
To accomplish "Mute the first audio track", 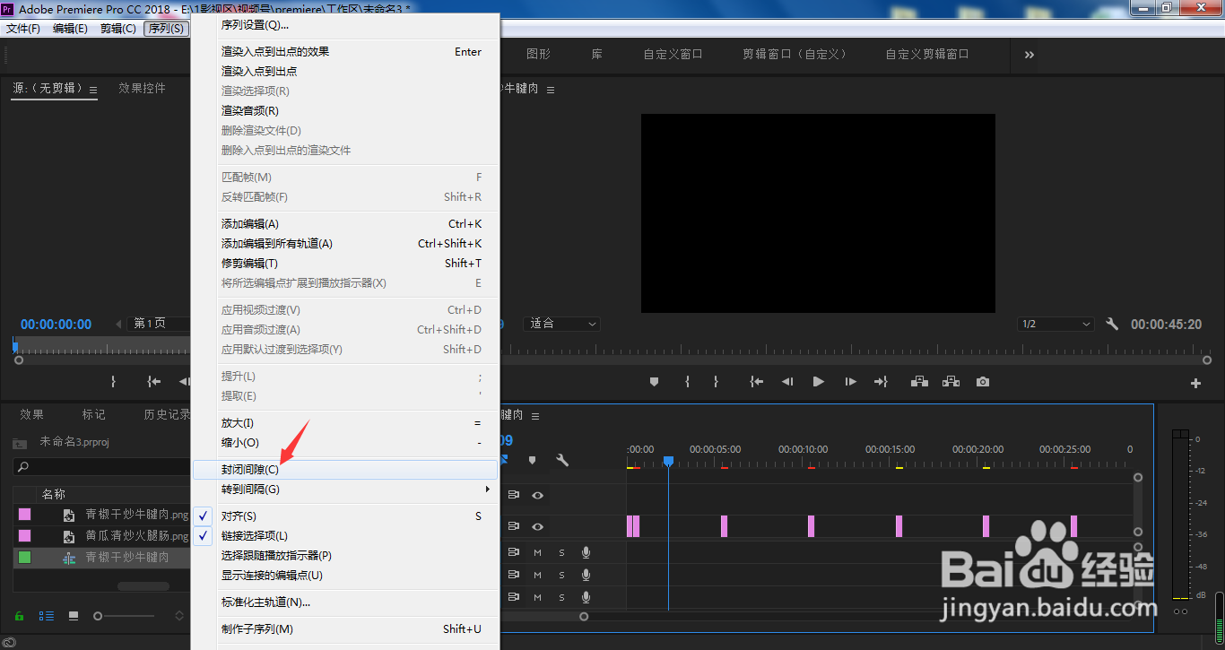I will point(538,552).
